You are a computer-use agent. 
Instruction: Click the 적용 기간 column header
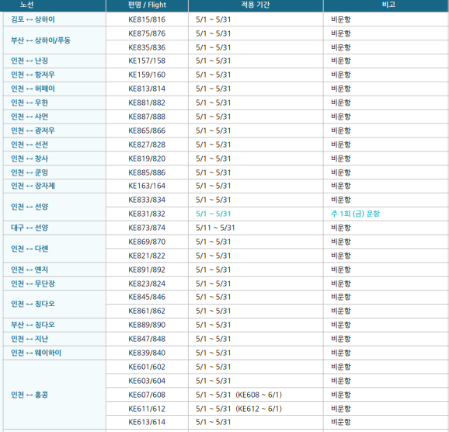coord(256,5)
